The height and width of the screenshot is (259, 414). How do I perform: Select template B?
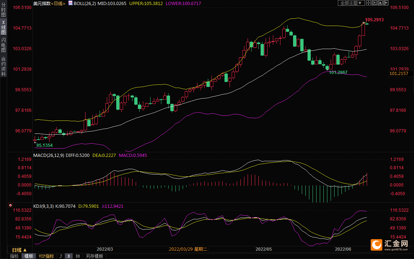pyautogui.click(x=69, y=256)
